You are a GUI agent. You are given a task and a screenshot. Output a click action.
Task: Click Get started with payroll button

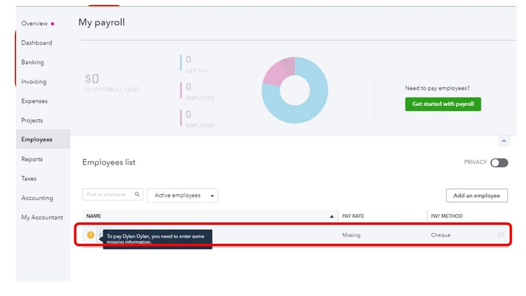coord(443,104)
